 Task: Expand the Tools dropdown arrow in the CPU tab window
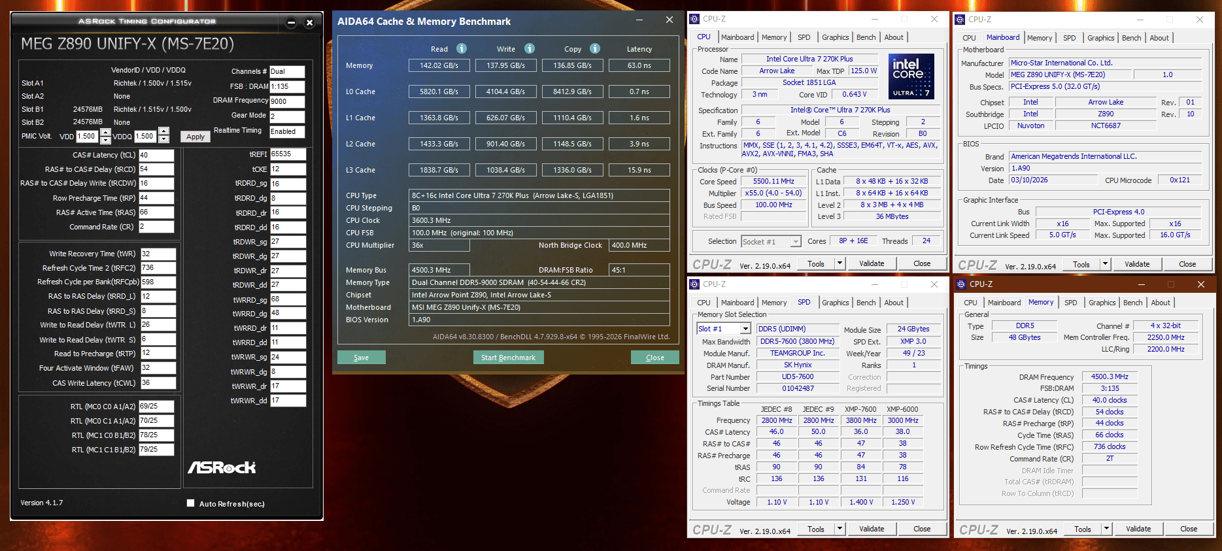pos(840,263)
